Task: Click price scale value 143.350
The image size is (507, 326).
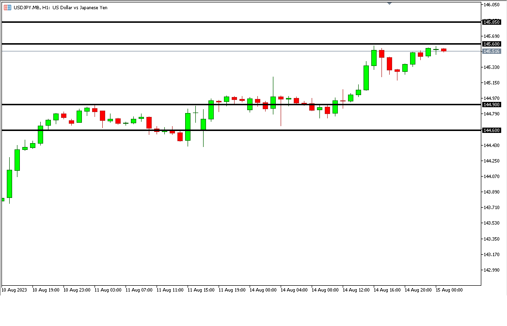Action: [x=491, y=239]
